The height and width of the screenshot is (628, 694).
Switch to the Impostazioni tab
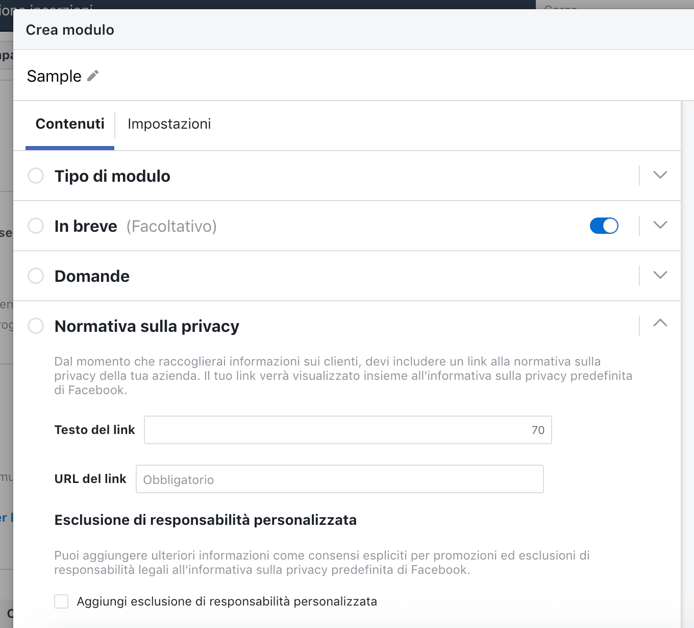(x=169, y=124)
